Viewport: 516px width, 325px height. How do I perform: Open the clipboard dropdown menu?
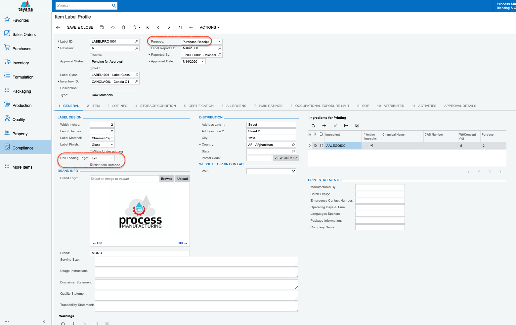[136, 27]
